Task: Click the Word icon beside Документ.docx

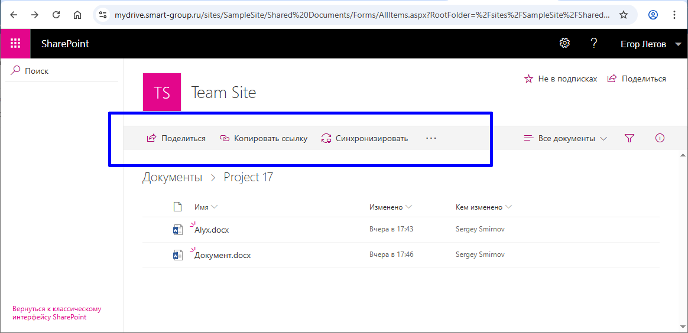Action: tap(177, 255)
